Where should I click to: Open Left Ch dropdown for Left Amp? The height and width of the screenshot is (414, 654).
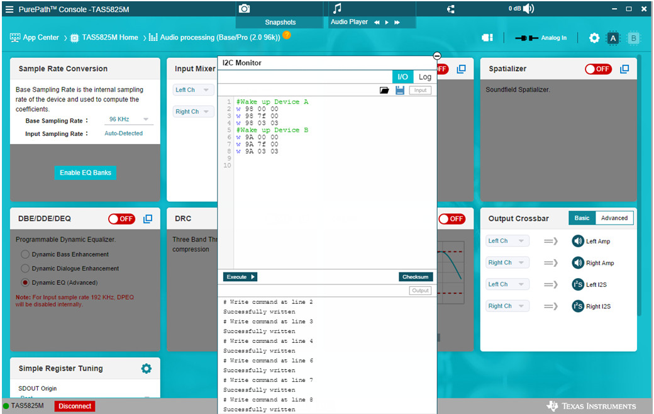507,241
